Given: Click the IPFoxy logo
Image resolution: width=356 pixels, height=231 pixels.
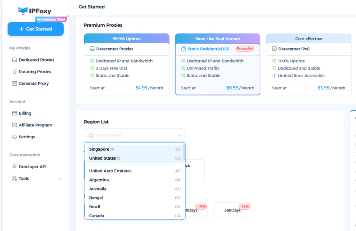Looking at the screenshot, I should click(x=35, y=11).
